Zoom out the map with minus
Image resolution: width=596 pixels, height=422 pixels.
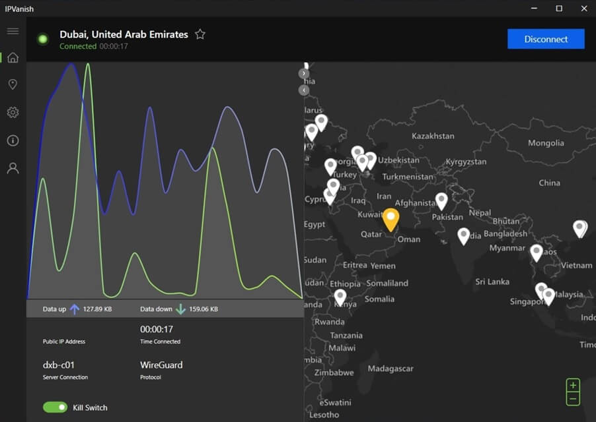click(573, 399)
